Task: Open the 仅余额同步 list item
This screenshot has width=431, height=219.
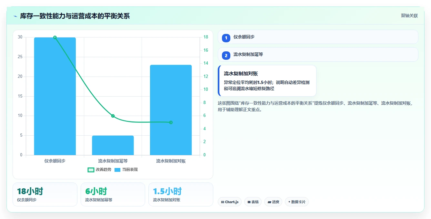Action: pos(318,37)
